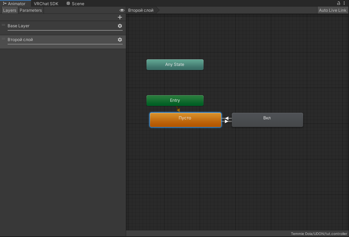
Task: Open the three-dot window options menu
Action: click(x=344, y=3)
